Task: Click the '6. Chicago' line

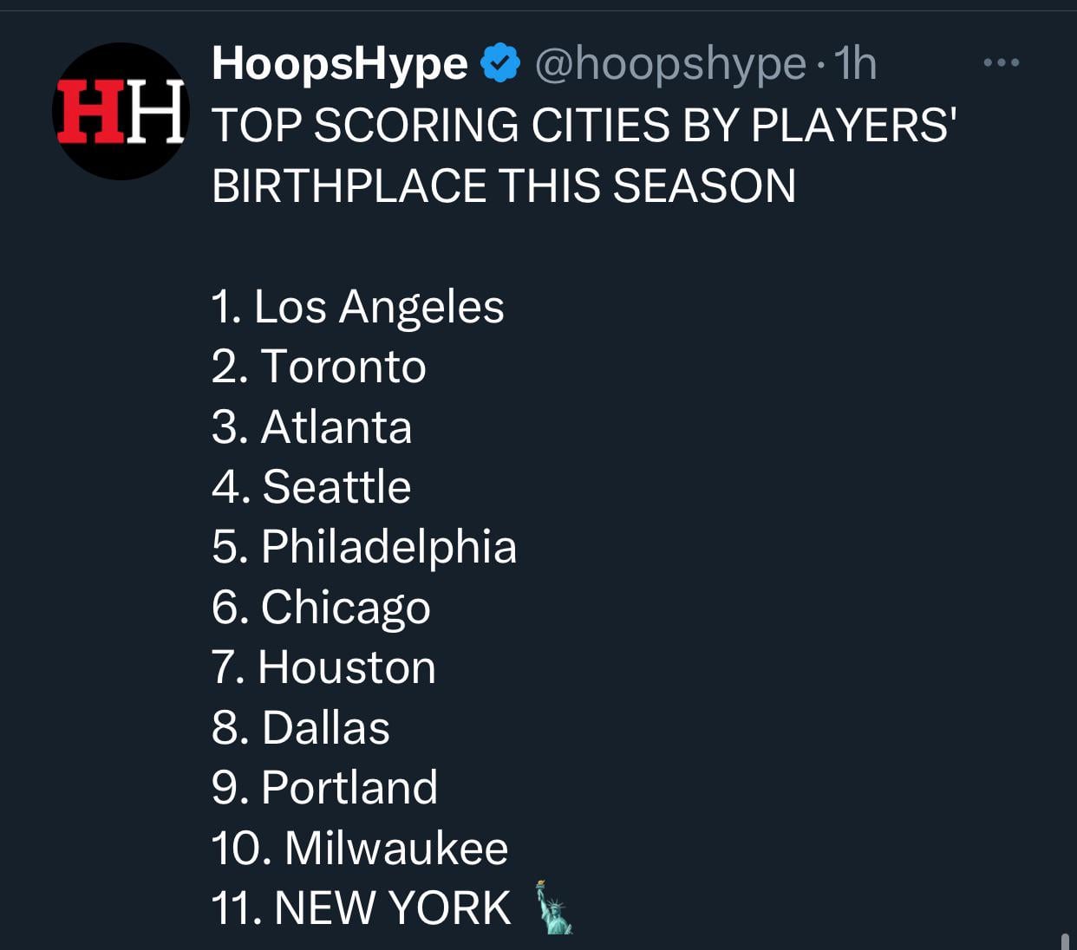Action: coord(320,607)
